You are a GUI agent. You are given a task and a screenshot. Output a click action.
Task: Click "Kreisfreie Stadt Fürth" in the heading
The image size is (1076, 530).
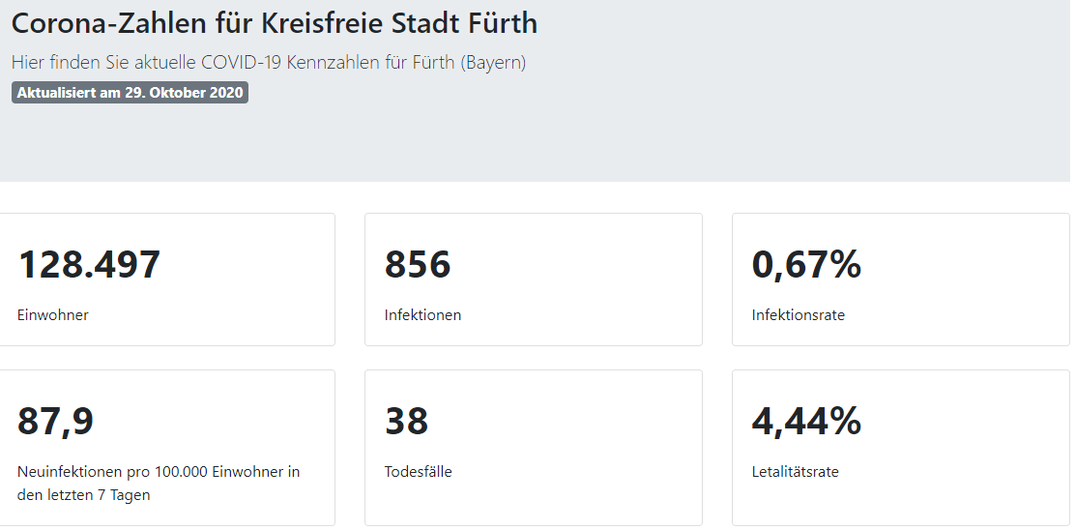pos(399,24)
